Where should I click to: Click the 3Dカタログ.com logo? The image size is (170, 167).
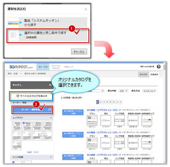[21, 67]
